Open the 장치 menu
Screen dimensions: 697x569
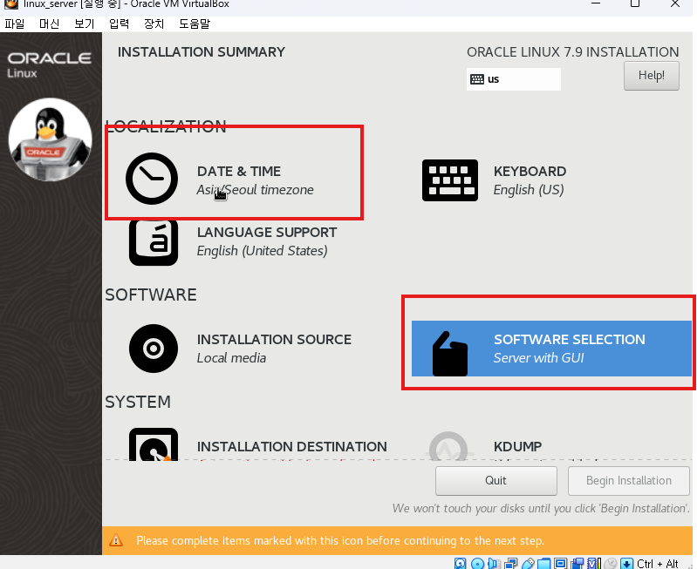point(154,24)
